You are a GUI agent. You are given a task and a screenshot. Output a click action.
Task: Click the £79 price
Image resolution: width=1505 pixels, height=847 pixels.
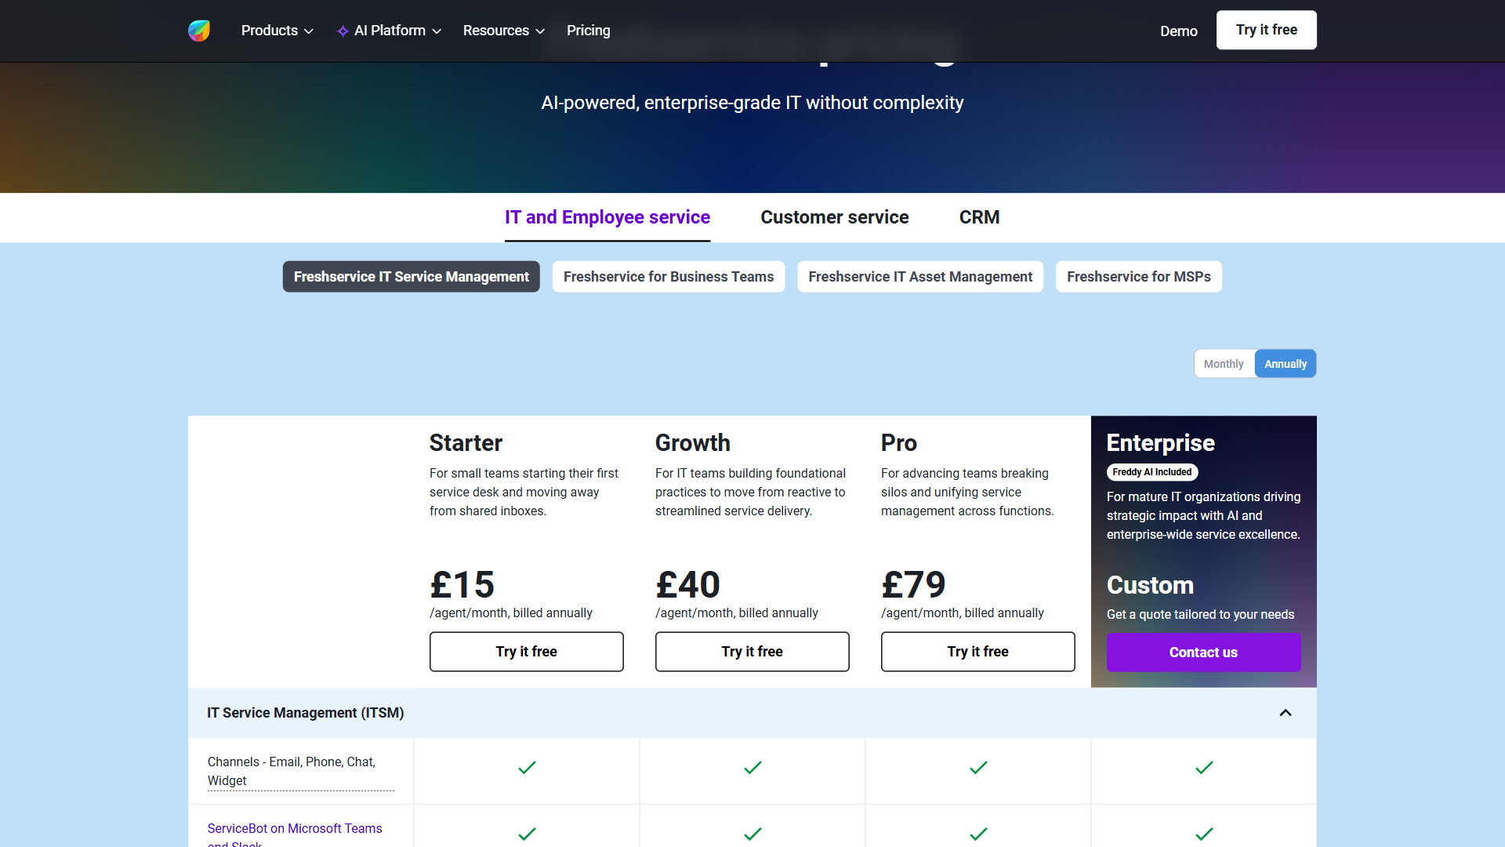914,585
